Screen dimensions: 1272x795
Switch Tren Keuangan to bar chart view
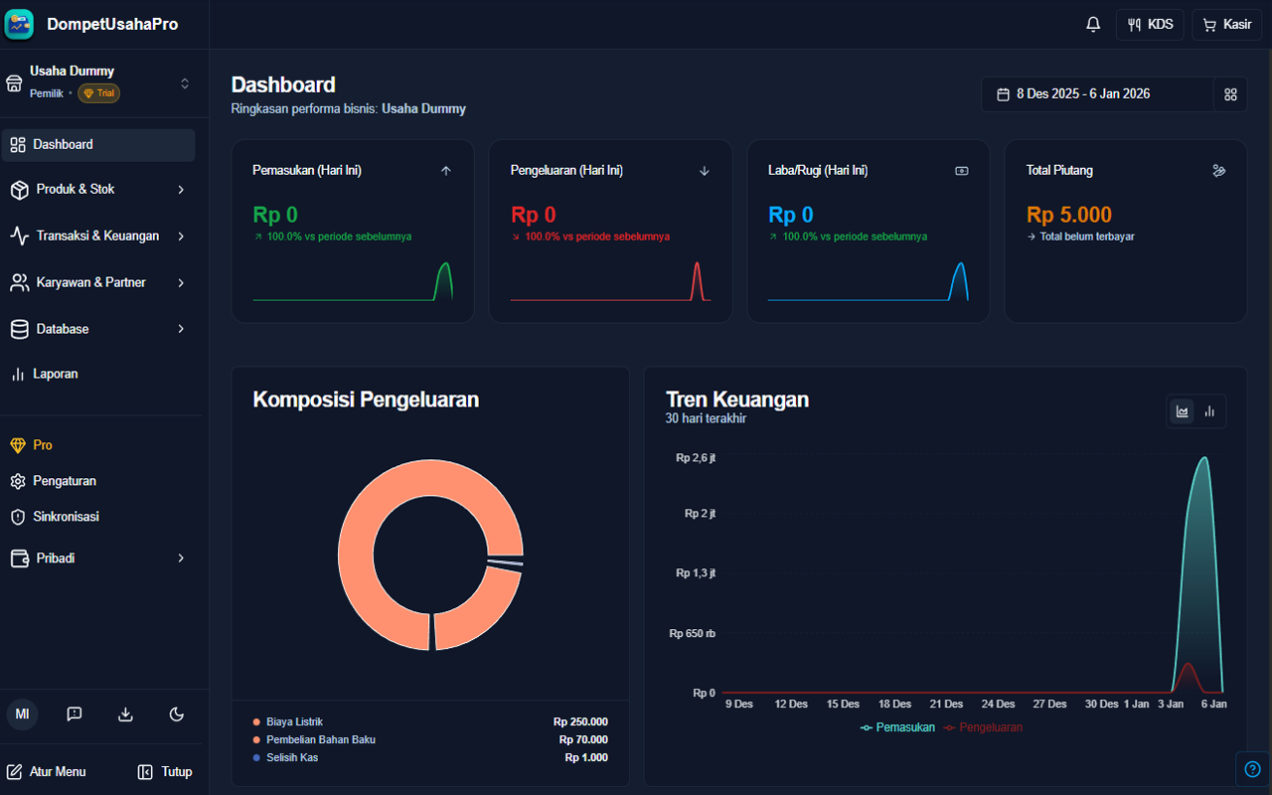point(1210,410)
